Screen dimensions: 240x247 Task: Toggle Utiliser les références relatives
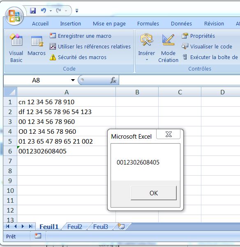pyautogui.click(x=90, y=46)
